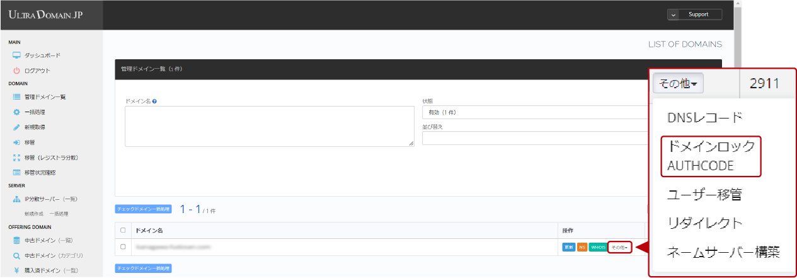Open the 状態 dropdown showing 有効
Screen dimensions: 797x278
(x=536, y=112)
